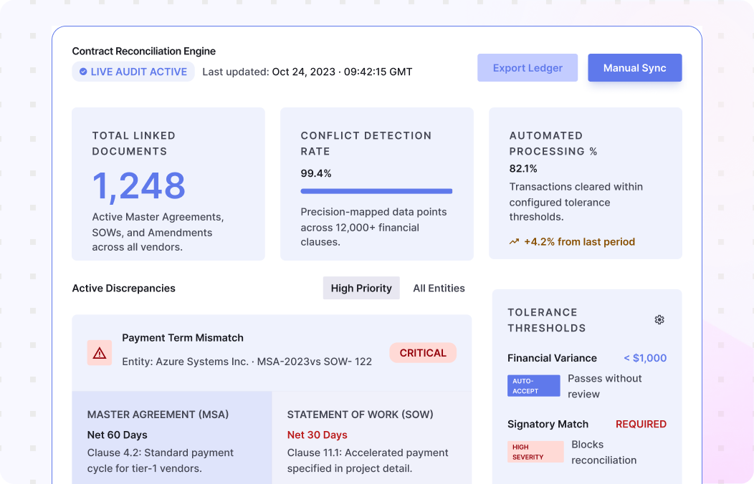Switch to the All Entities tab
This screenshot has width=754, height=484.
[439, 288]
